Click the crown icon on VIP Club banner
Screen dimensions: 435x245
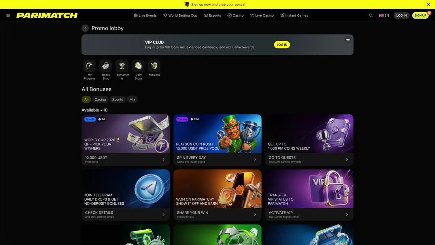(348, 40)
